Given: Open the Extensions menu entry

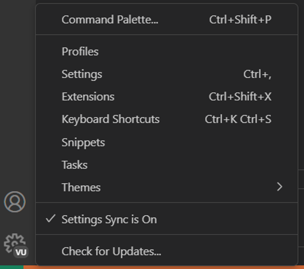Looking at the screenshot, I should pos(88,97).
